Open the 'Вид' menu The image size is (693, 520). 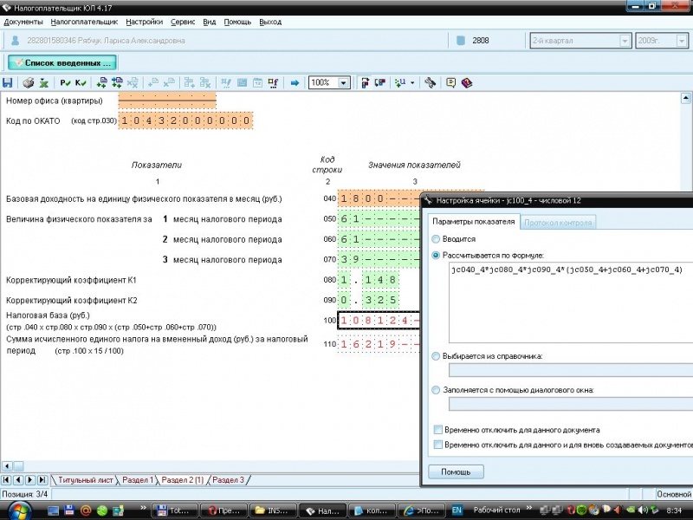(x=210, y=23)
